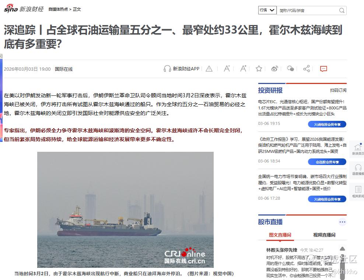Switch to 图文直播间 tab
This screenshot has height=280, width=364.
(x=280, y=235)
